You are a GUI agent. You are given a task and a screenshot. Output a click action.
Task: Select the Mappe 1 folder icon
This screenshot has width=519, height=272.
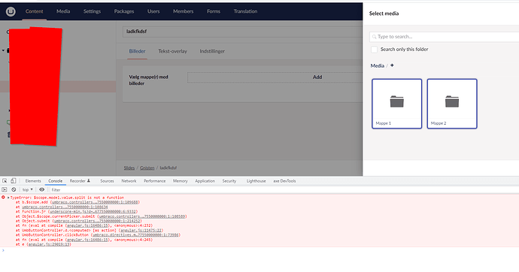397,101
